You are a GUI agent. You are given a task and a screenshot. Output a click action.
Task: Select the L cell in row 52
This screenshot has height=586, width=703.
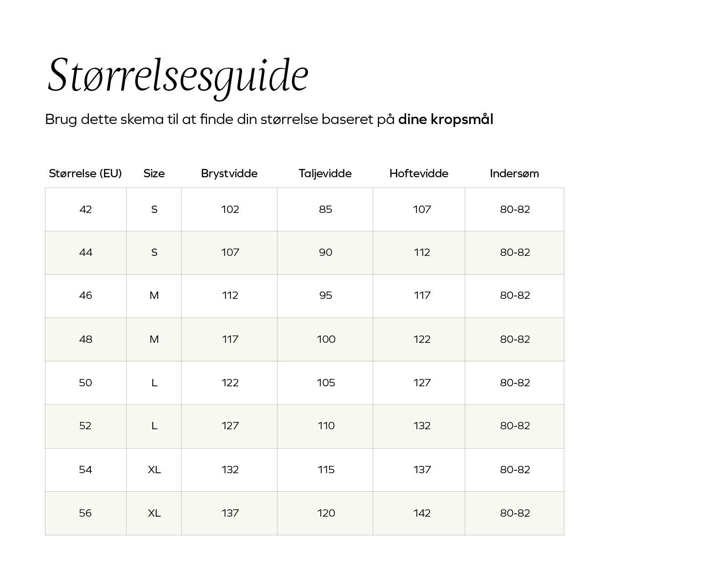click(x=154, y=426)
